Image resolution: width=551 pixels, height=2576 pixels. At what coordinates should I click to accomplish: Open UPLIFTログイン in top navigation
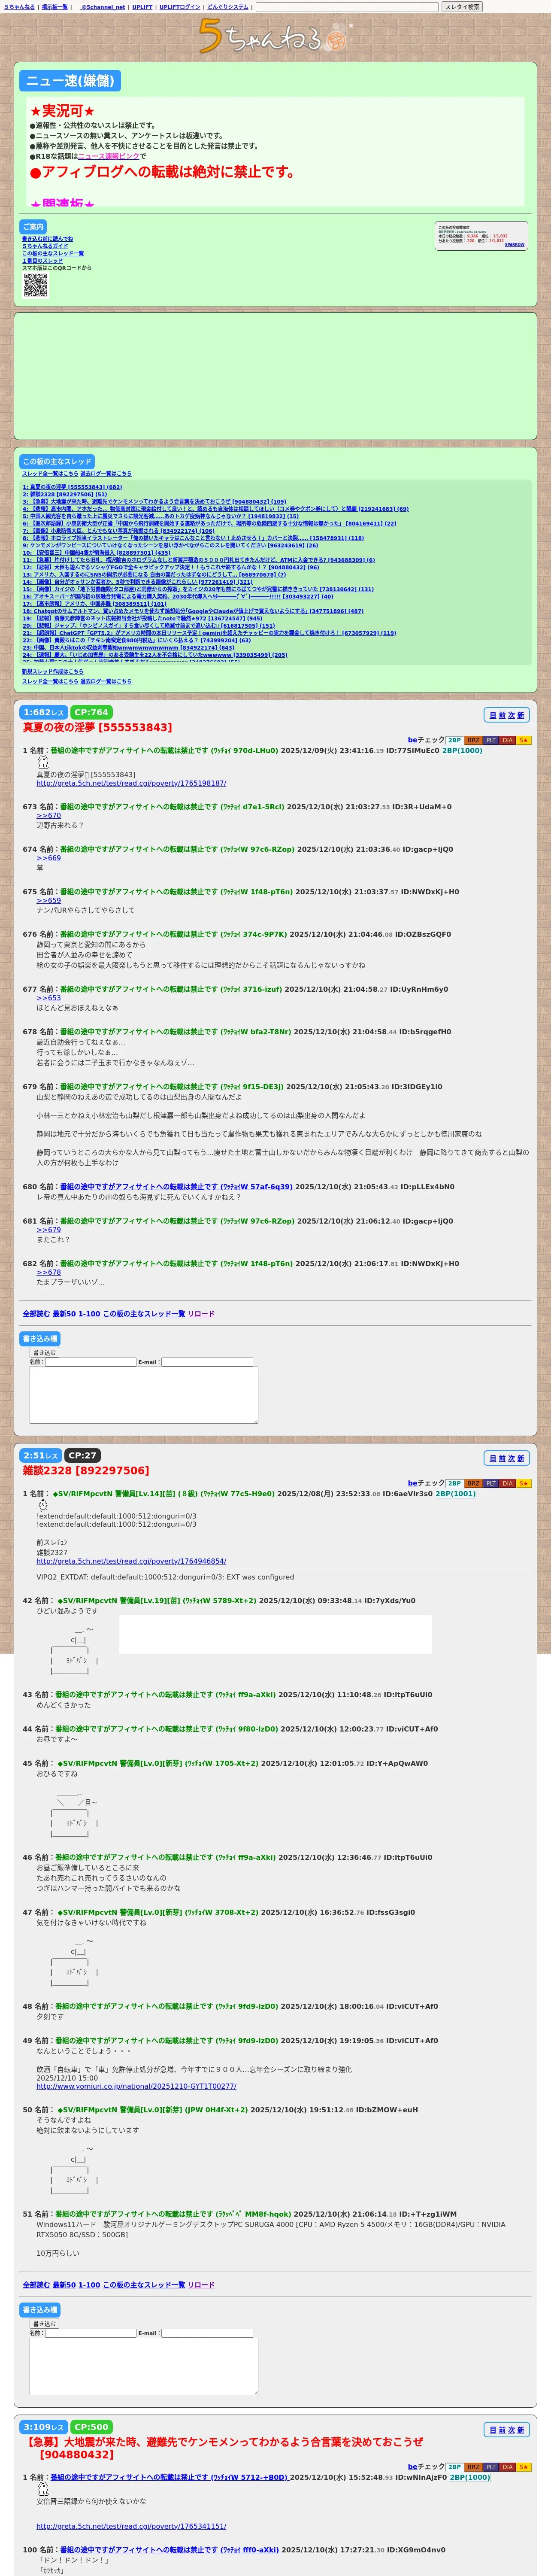click(x=180, y=7)
